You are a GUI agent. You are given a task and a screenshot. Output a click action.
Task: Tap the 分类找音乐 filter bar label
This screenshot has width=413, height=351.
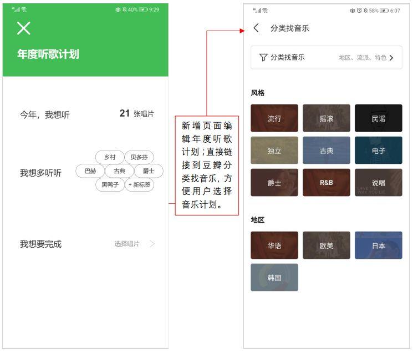(x=287, y=57)
